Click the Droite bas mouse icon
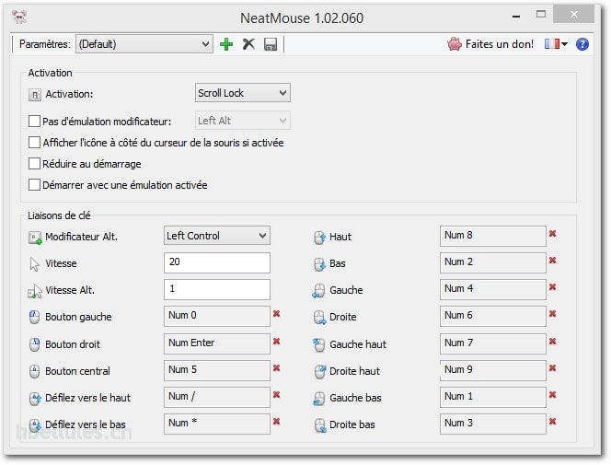The width and height of the screenshot is (611, 465). point(320,425)
